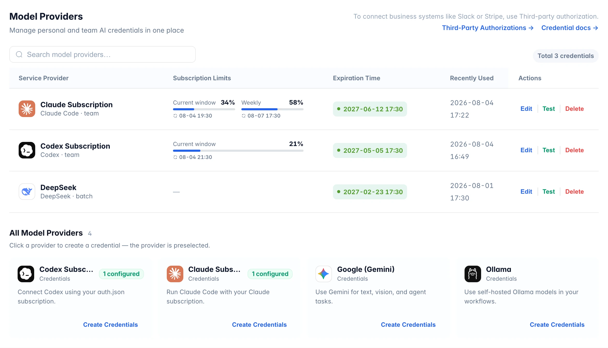Click the Expiration Time column header
This screenshot has width=608, height=348.
pyautogui.click(x=357, y=78)
